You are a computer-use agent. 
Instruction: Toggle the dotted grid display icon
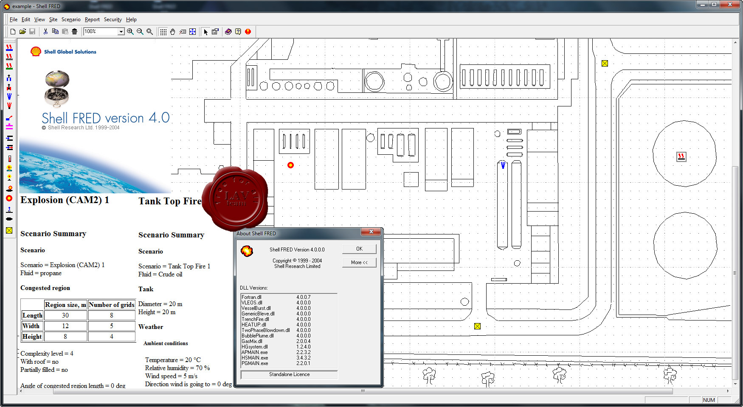[x=163, y=31]
